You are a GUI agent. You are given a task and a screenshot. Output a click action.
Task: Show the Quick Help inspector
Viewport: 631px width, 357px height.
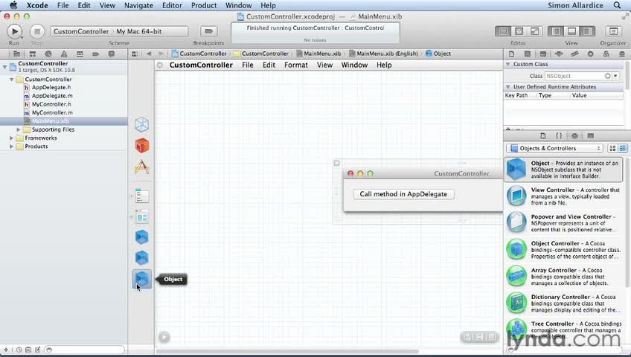click(527, 54)
